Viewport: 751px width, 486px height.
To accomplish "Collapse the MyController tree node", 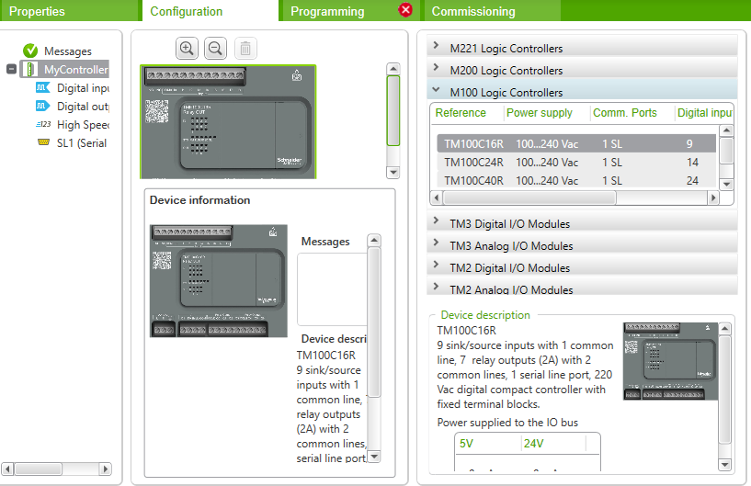I will pos(12,69).
